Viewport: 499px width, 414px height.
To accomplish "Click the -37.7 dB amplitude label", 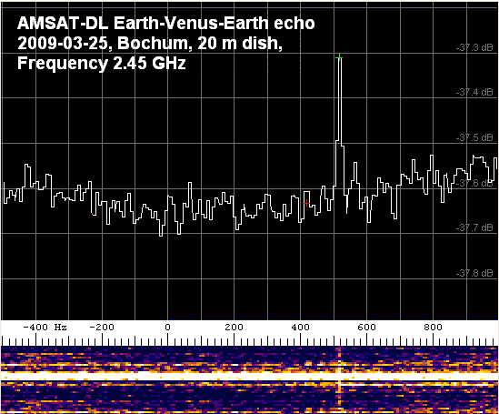I will tap(474, 227).
